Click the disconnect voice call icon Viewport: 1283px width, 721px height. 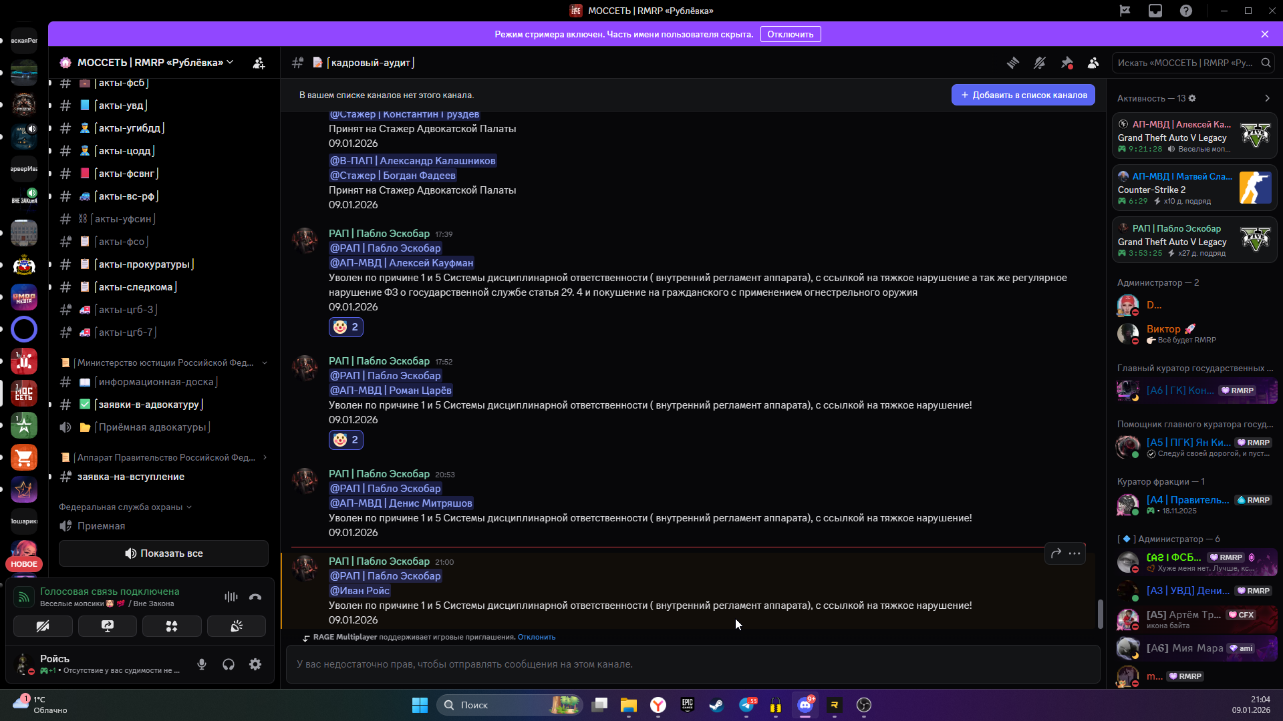tap(255, 597)
